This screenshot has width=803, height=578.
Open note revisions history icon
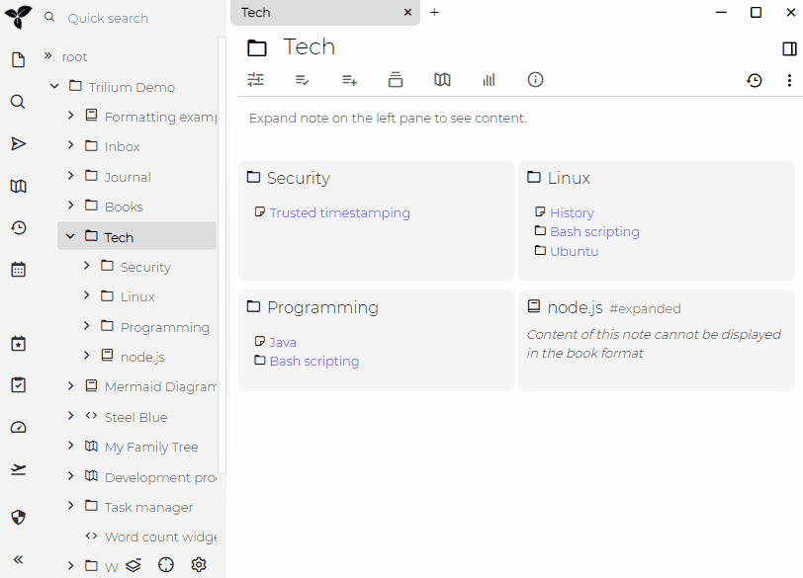point(755,80)
